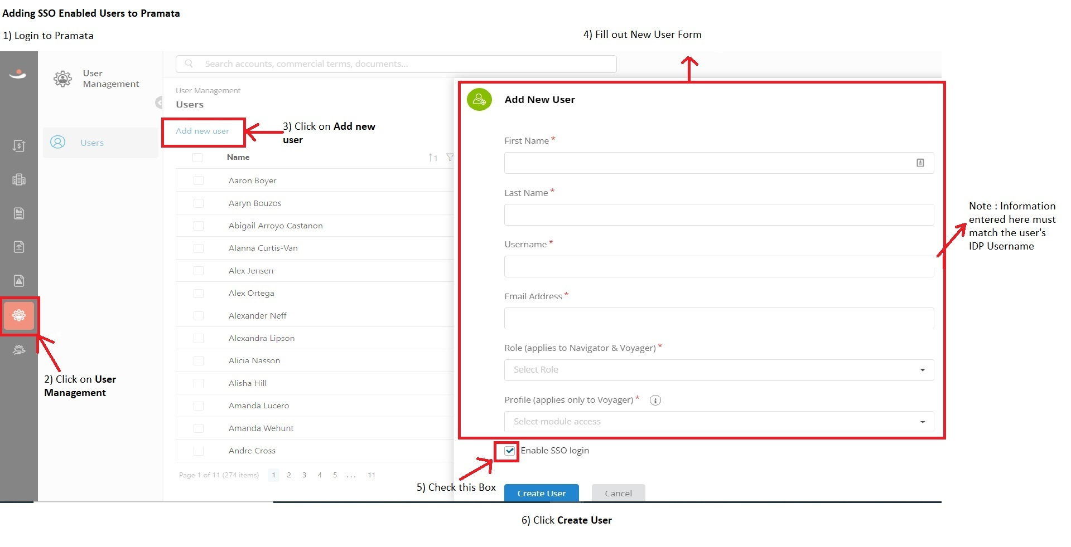Click the Cancel button
The image size is (1071, 547).
click(x=618, y=494)
